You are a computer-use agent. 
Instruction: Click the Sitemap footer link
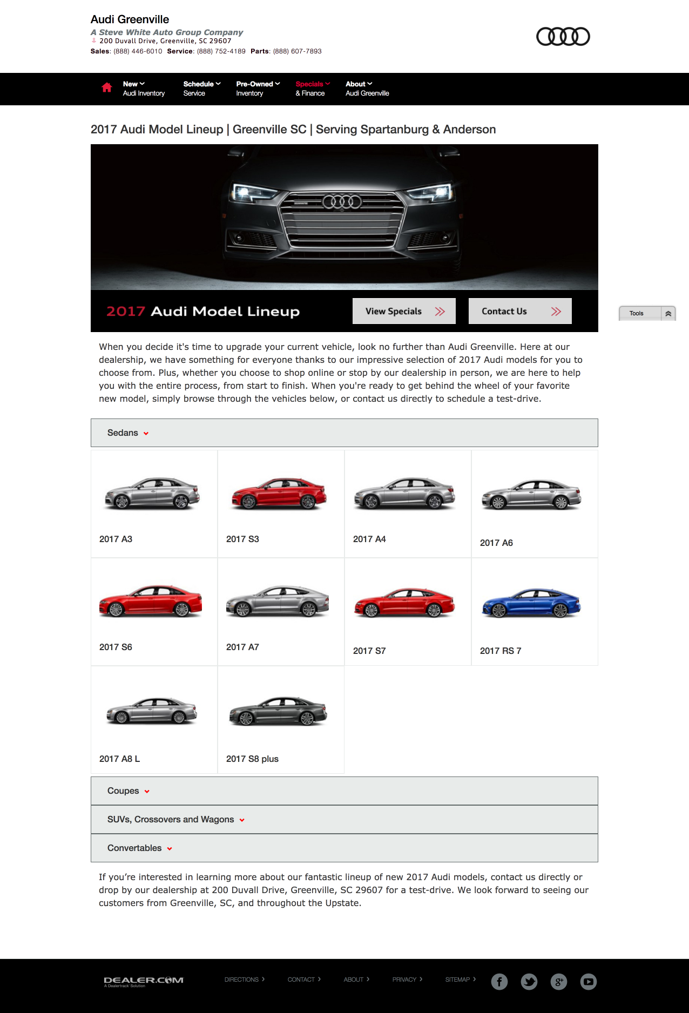tap(461, 980)
